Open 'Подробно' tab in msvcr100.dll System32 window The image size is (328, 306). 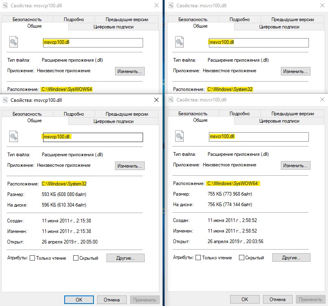tap(240, 19)
